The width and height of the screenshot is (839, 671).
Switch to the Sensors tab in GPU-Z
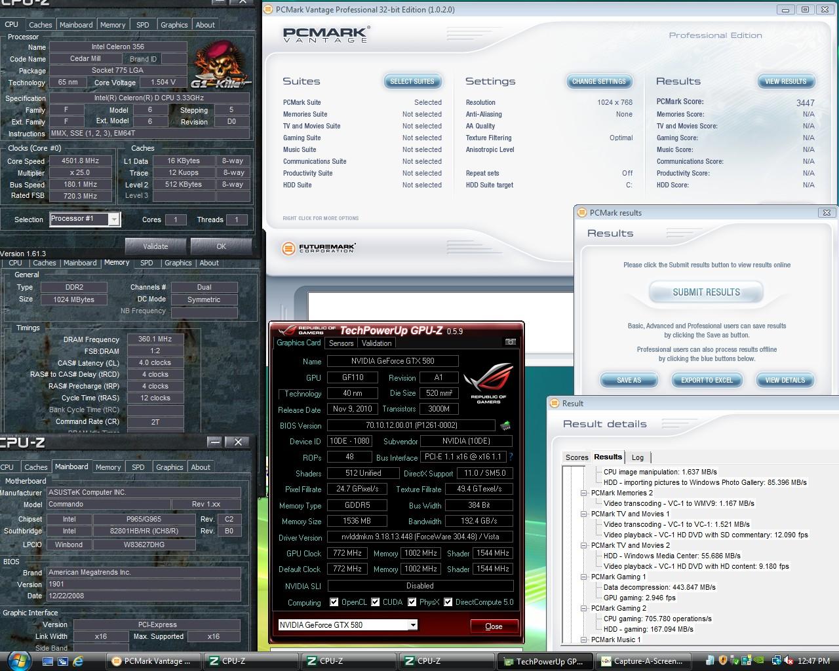coord(341,343)
